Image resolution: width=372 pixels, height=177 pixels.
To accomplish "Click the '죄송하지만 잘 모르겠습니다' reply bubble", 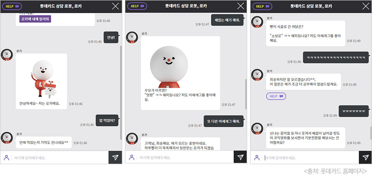I will point(303,82).
